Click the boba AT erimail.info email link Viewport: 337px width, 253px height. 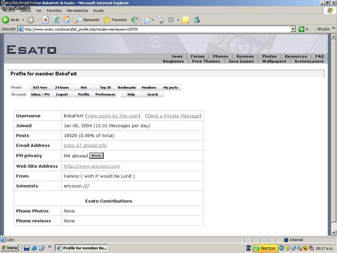85,145
